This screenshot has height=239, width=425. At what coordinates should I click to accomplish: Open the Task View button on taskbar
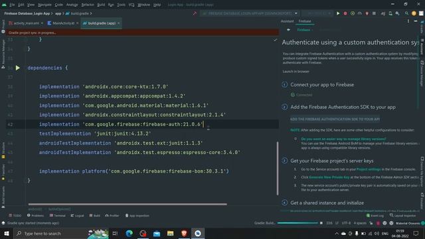[115, 233]
